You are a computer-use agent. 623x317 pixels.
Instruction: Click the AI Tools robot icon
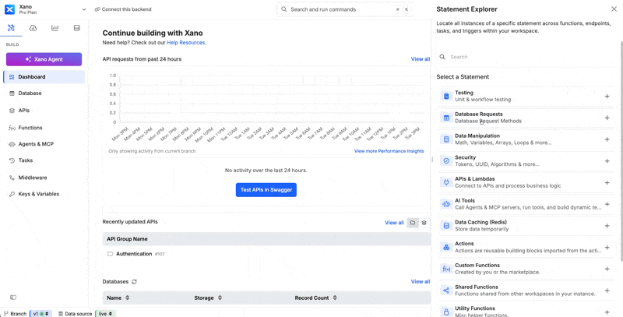coord(446,204)
